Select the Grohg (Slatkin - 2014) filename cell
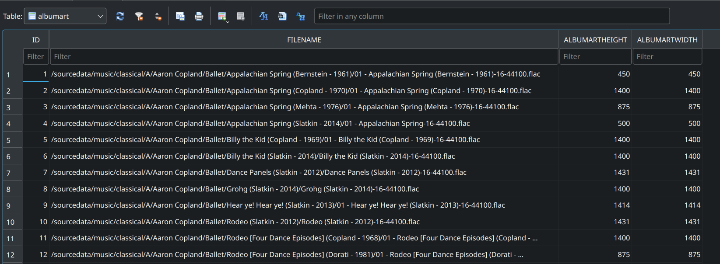 [235, 189]
